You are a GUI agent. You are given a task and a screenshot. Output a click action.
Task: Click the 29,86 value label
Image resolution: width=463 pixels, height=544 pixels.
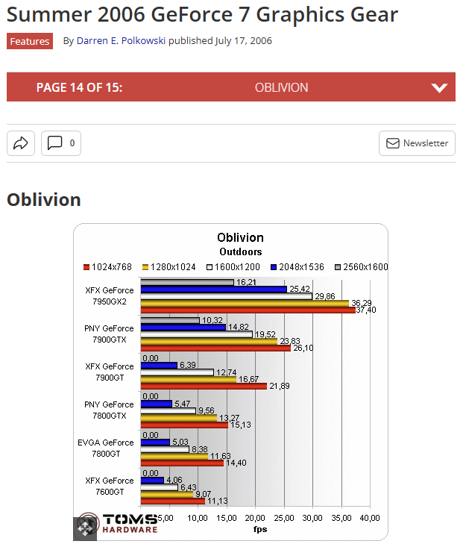pyautogui.click(x=325, y=296)
